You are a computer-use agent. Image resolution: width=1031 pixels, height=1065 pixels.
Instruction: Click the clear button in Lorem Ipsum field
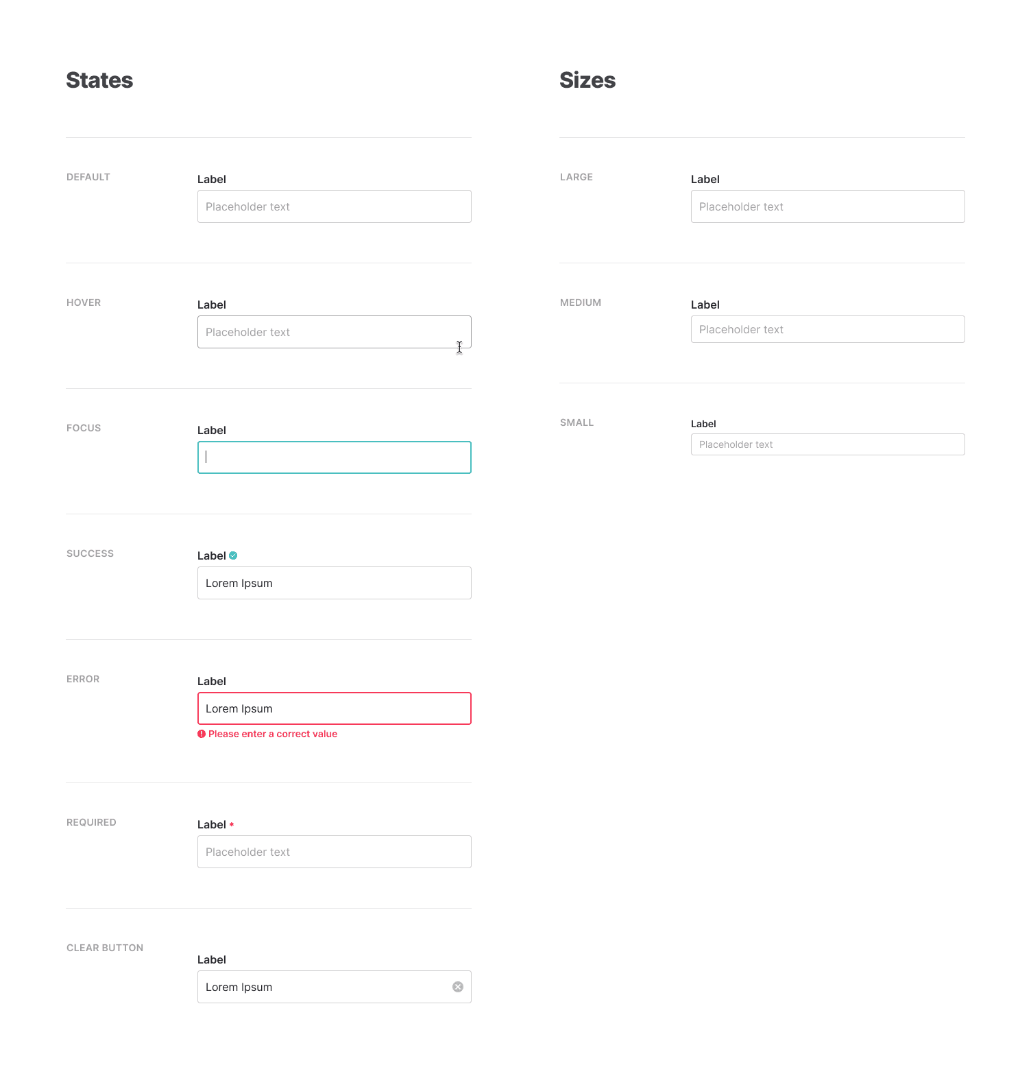point(458,987)
